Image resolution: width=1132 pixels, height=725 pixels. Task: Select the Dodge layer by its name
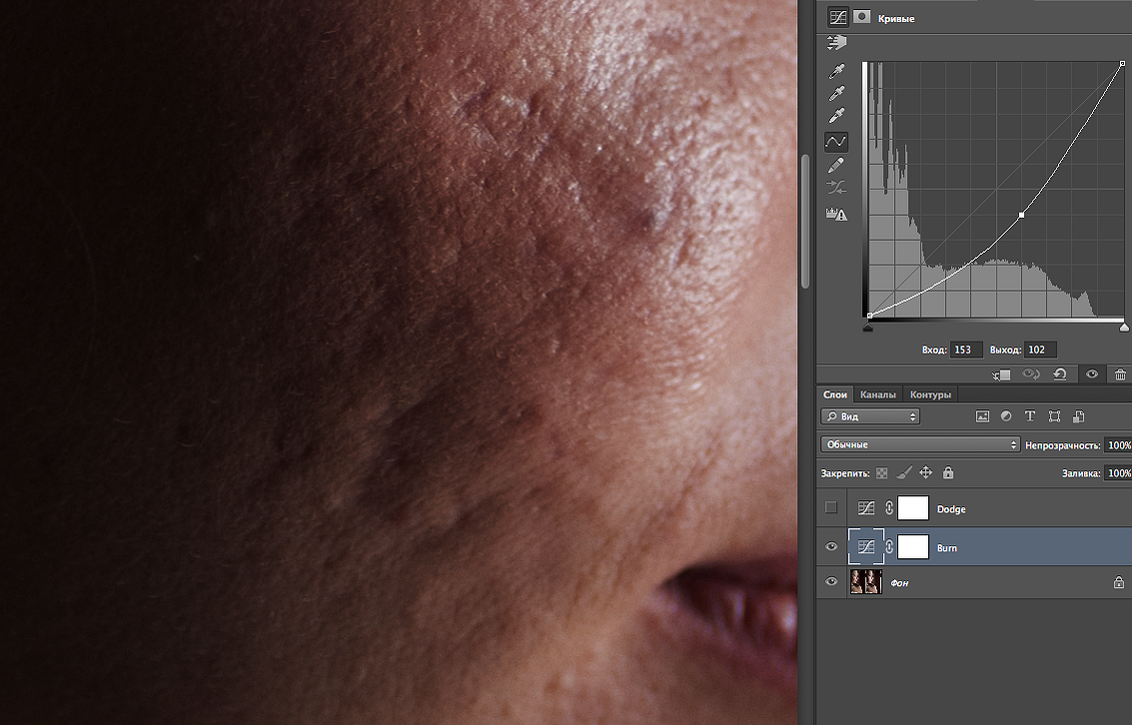click(x=951, y=509)
